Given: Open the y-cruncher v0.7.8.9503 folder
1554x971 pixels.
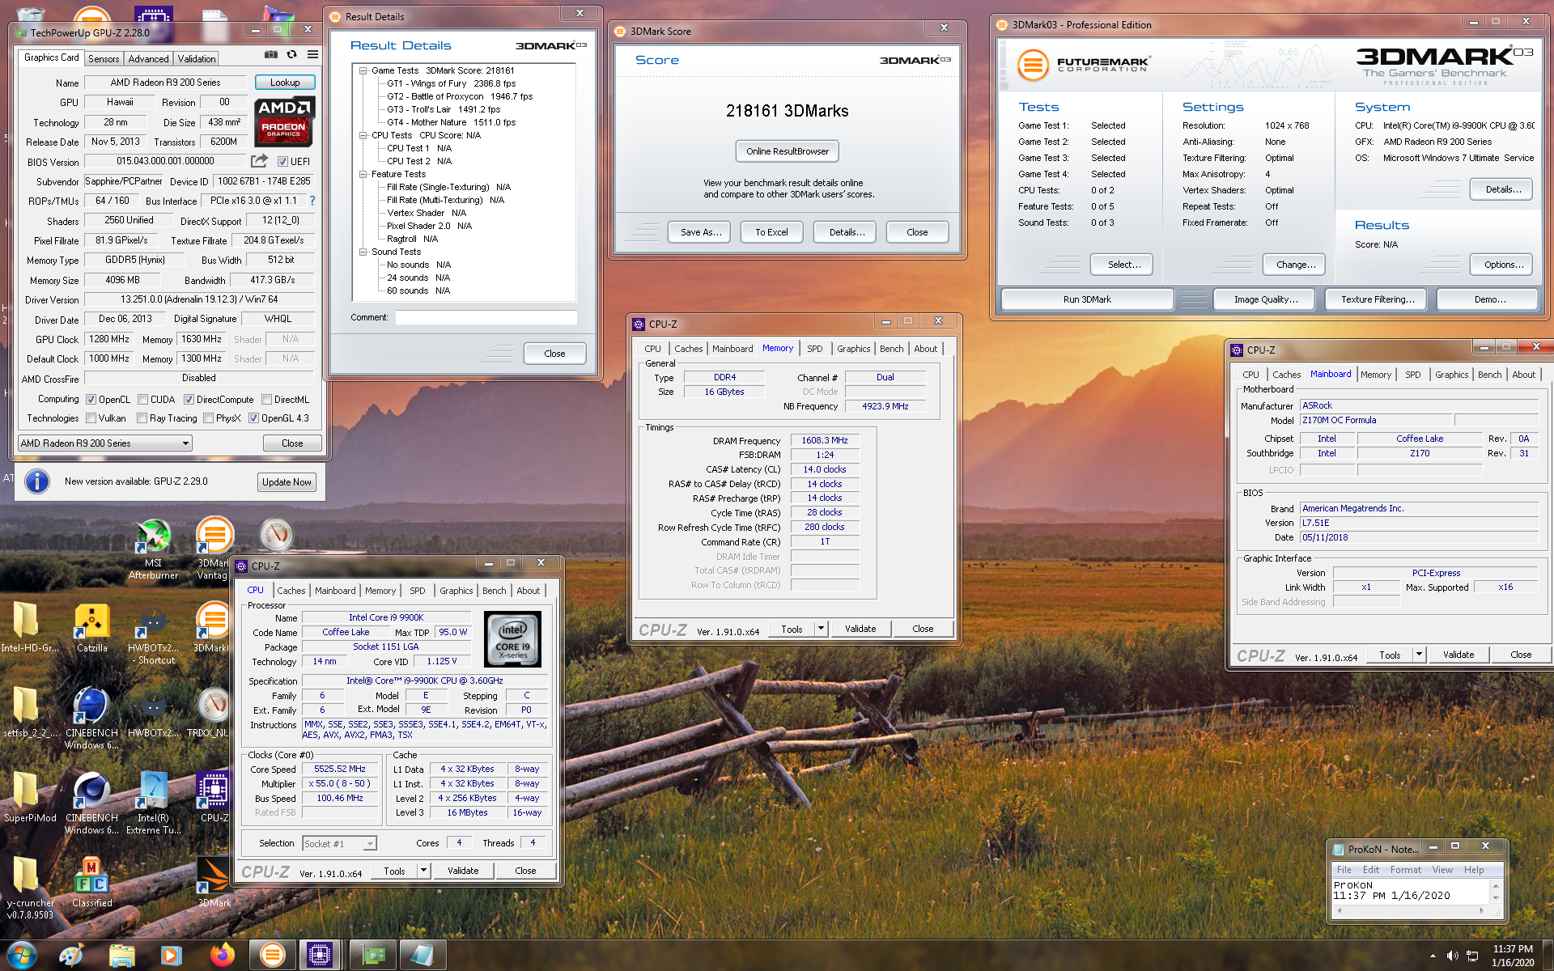Looking at the screenshot, I should tap(29, 888).
